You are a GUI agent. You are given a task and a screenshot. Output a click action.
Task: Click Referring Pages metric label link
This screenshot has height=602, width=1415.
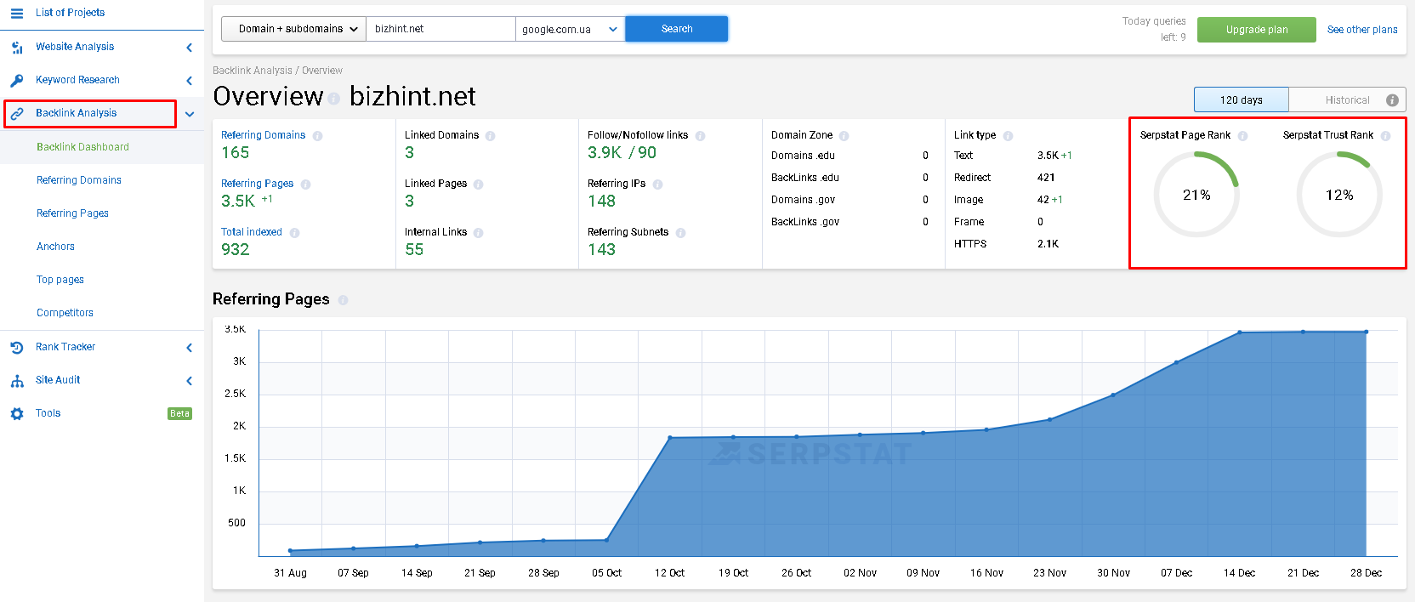tap(257, 184)
